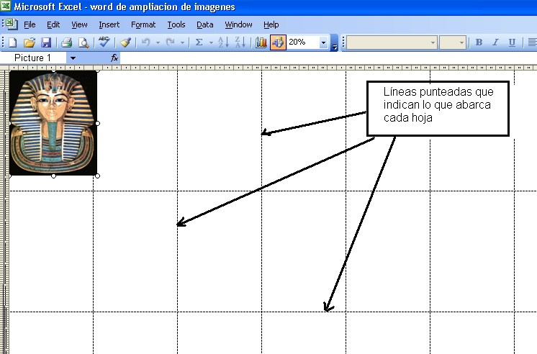Open the View menu
Viewport: 537px width, 354px height.
[79, 24]
